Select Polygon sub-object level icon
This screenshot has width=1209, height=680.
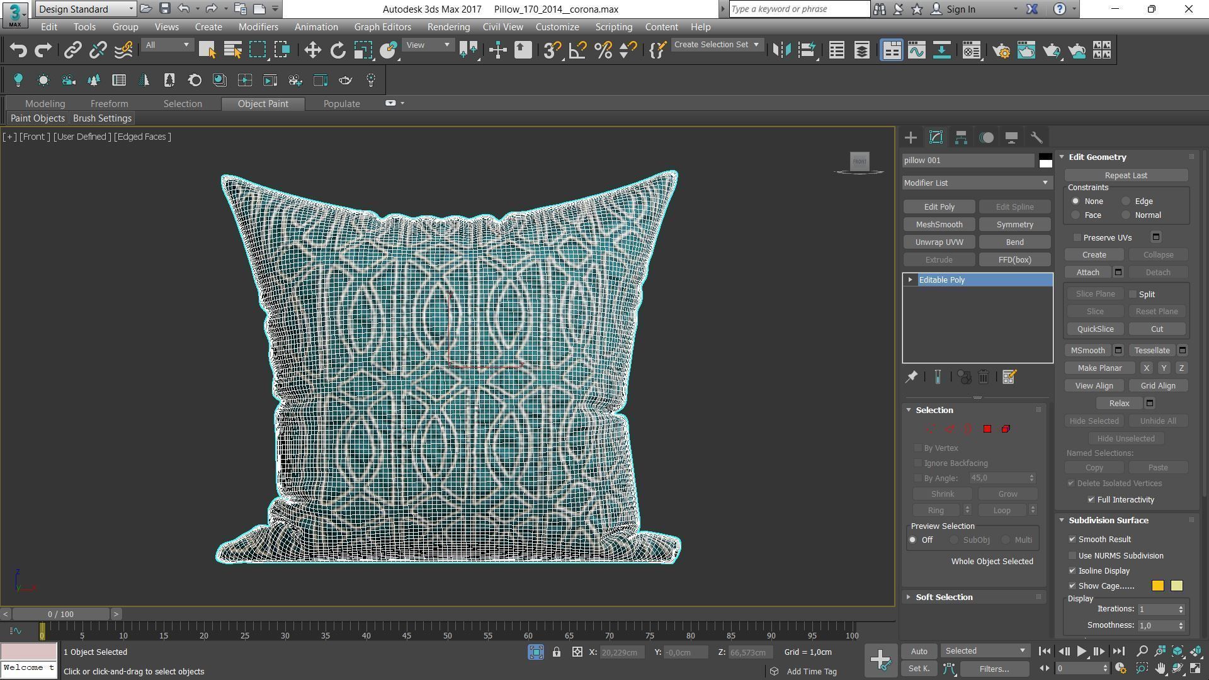coord(987,429)
